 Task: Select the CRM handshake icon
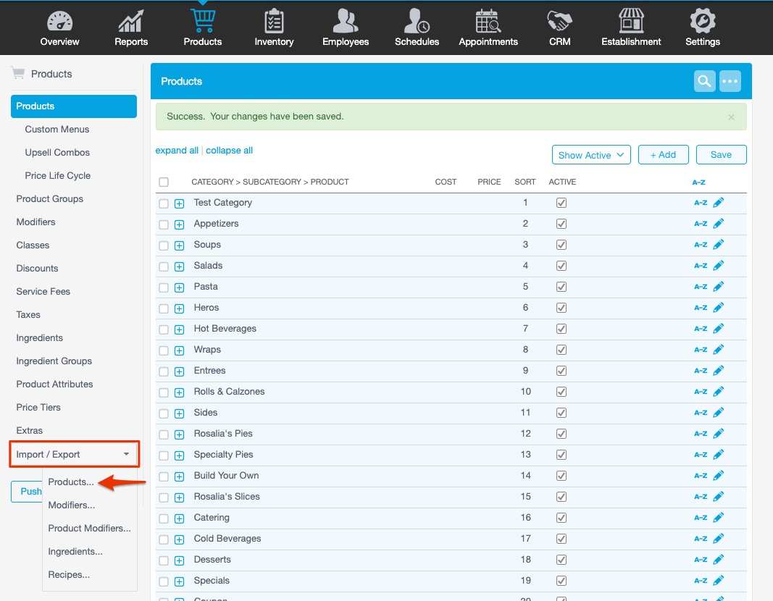pos(559,22)
